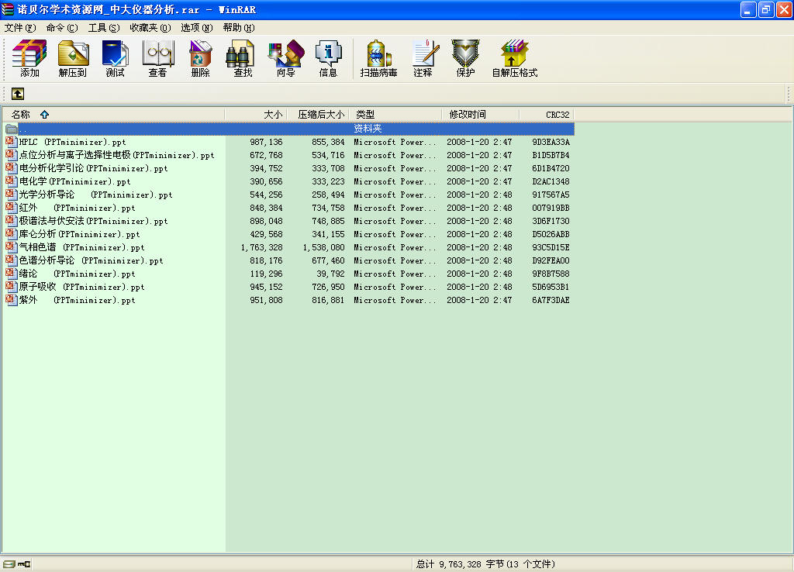Open the Commands (命令) menu

pyautogui.click(x=62, y=28)
